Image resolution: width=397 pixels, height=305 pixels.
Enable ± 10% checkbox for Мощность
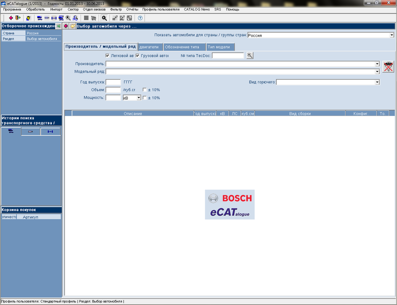tap(145, 98)
